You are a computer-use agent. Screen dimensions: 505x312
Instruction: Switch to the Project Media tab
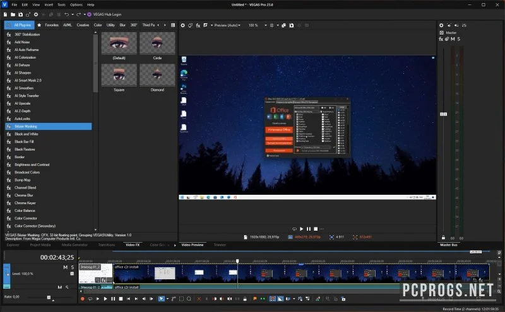click(40, 245)
